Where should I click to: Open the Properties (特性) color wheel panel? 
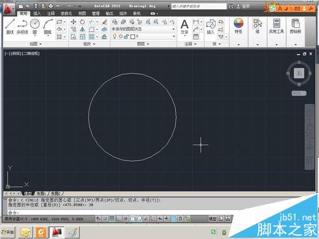(x=239, y=26)
